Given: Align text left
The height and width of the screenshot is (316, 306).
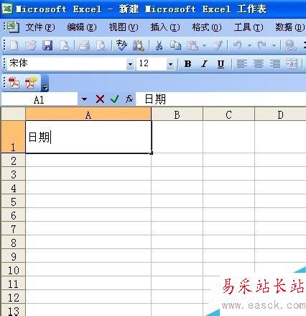Looking at the screenshot, I should point(242,64).
